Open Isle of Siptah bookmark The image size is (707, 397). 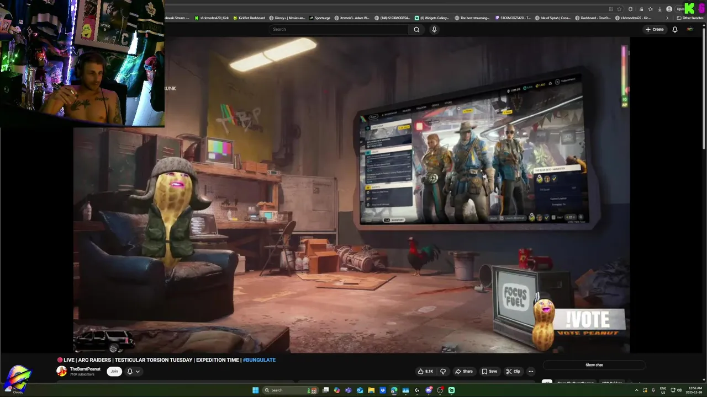tap(553, 18)
